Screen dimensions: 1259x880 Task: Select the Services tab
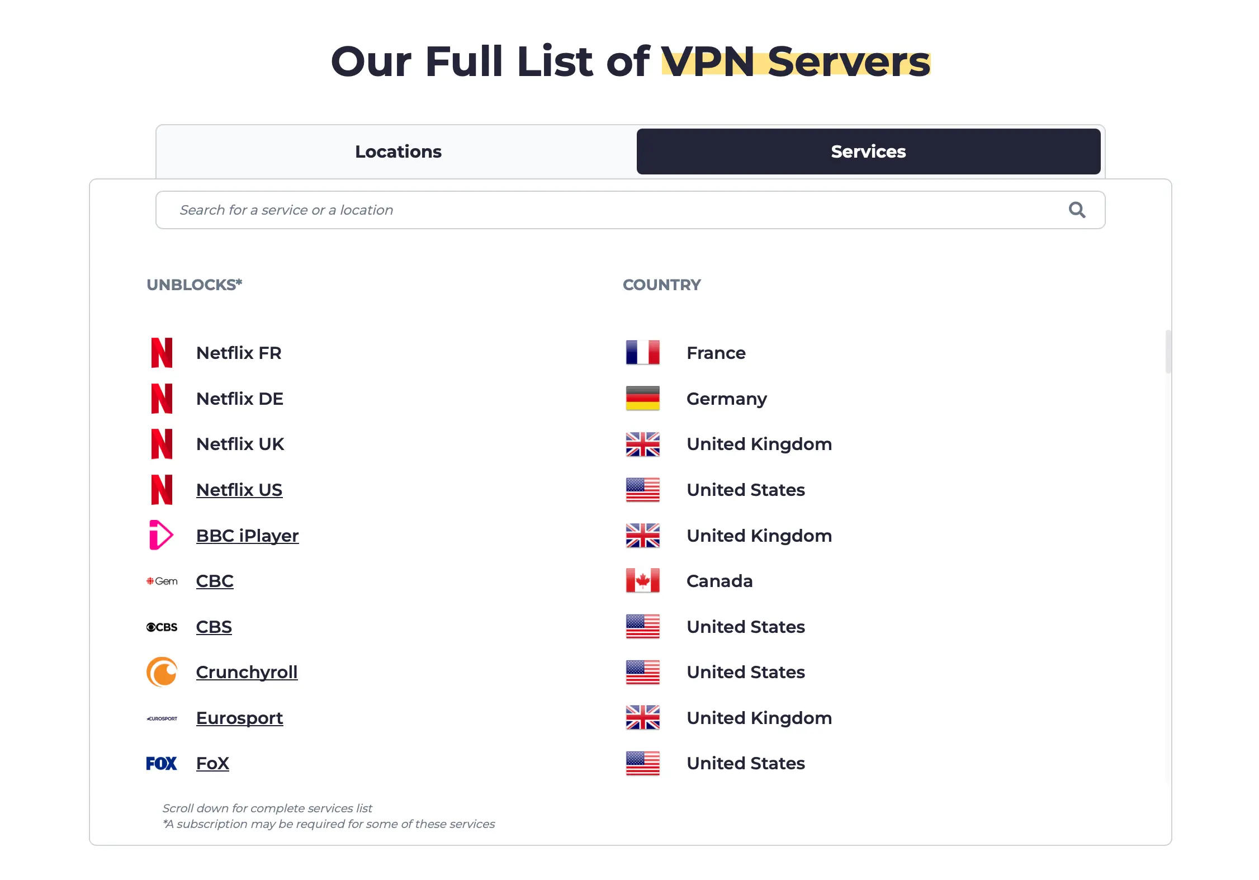(x=867, y=151)
